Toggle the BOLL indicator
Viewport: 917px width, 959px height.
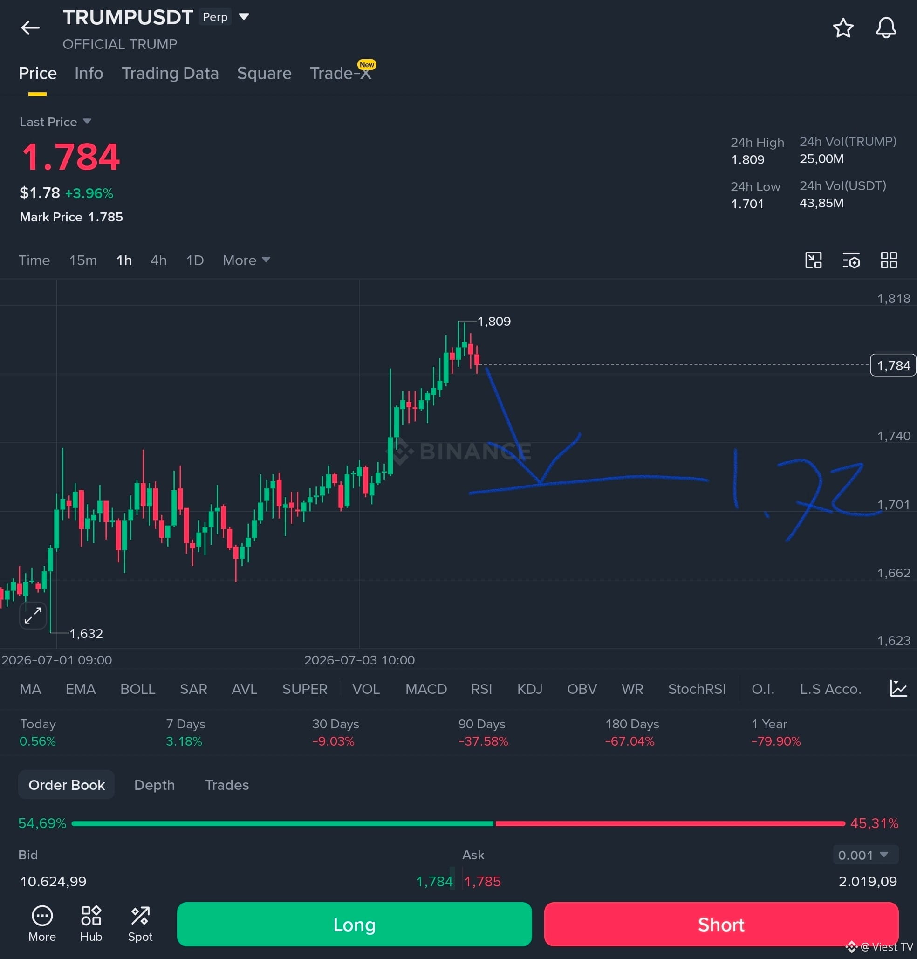click(138, 689)
